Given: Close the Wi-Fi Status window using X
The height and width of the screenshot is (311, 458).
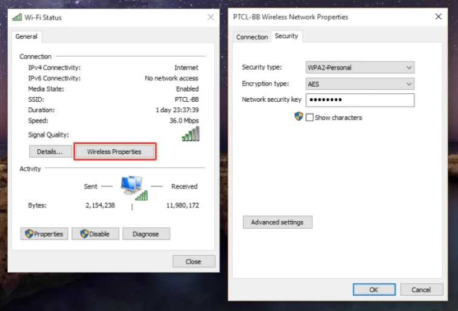Looking at the screenshot, I should 211,17.
